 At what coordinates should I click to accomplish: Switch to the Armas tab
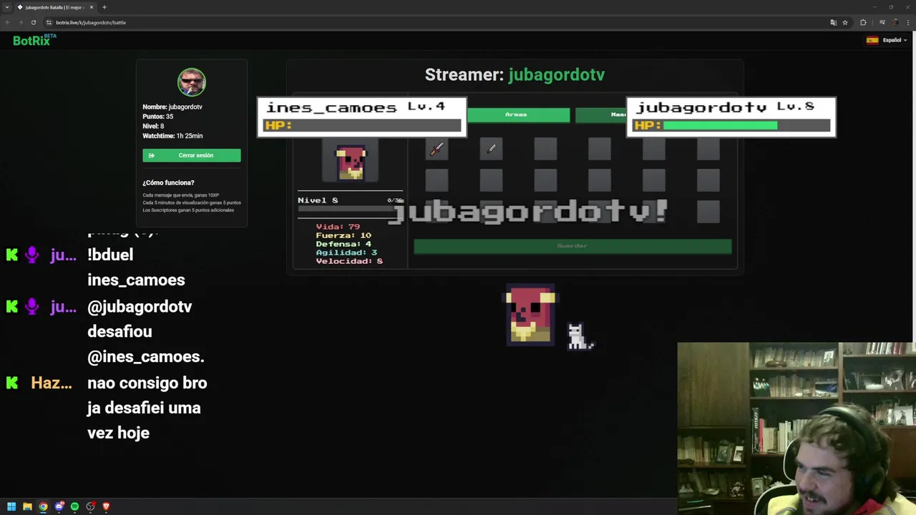(x=516, y=114)
